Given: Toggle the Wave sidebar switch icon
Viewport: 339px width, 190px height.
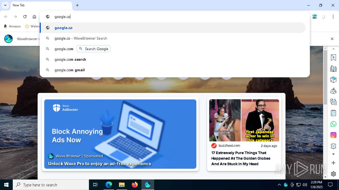Looking at the screenshot, I should [x=315, y=17].
